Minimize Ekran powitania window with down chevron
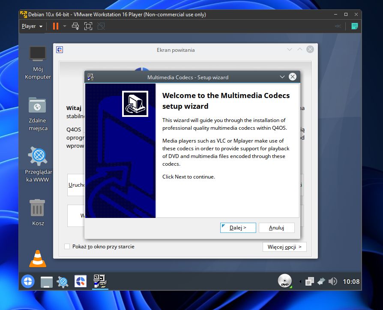 (290, 50)
